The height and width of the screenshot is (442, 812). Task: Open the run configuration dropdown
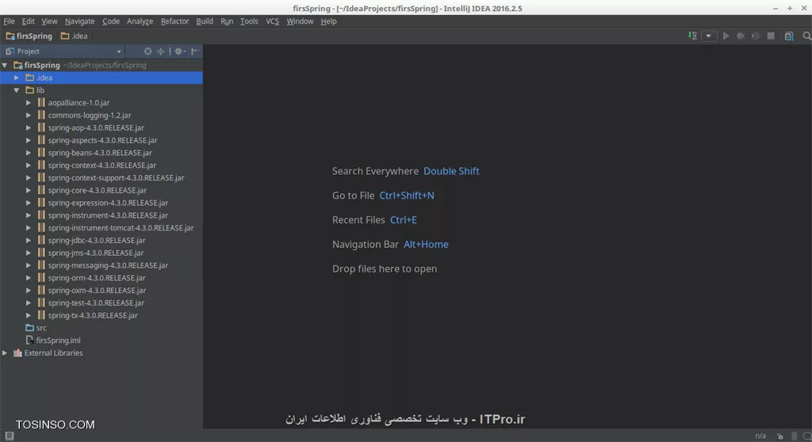coord(709,36)
